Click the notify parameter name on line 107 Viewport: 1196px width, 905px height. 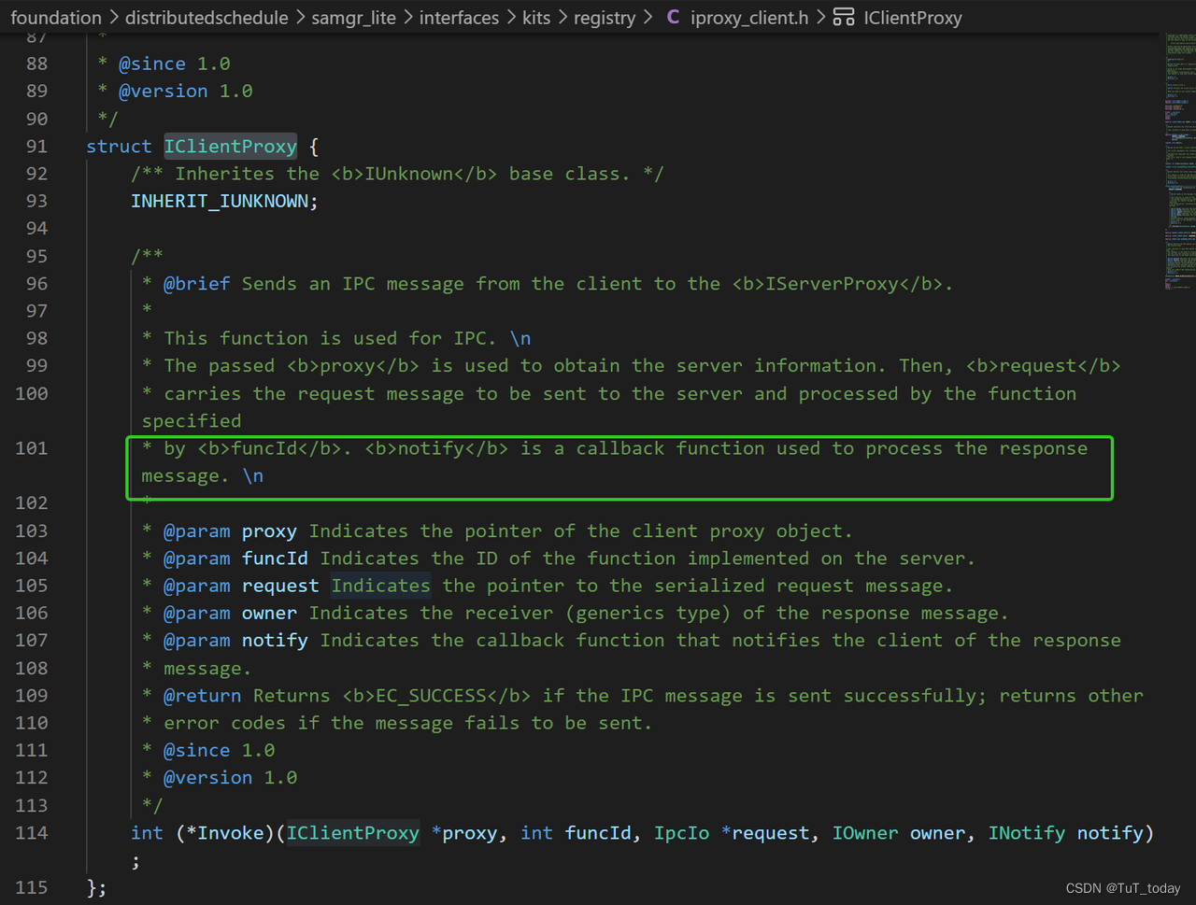275,640
